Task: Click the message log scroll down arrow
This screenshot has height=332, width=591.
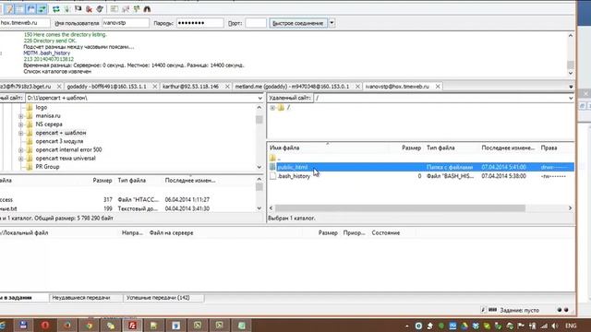Action: coord(571,74)
